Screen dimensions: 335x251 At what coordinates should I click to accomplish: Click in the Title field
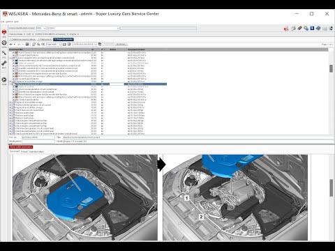(x=198, y=137)
